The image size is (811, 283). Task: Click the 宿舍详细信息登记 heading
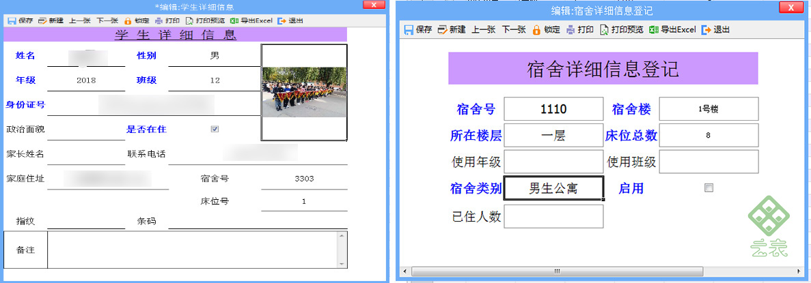603,68
